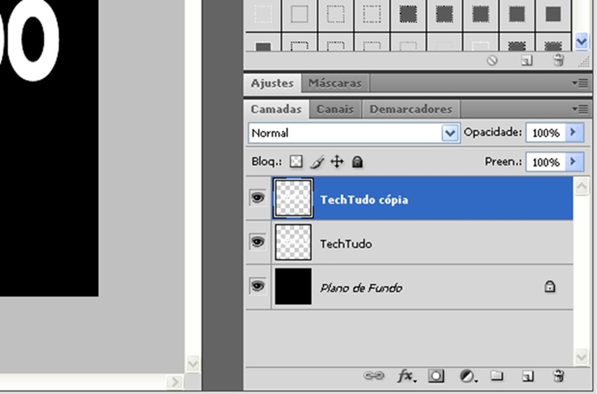Screen dimensions: 597x394
Task: Open the Preen. fill slider arrow
Action: point(574,161)
